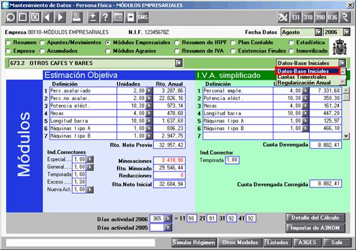The height and width of the screenshot is (250, 356).
Task: Click the refresh circular arrow toolbar icon
Action: tap(11, 17)
